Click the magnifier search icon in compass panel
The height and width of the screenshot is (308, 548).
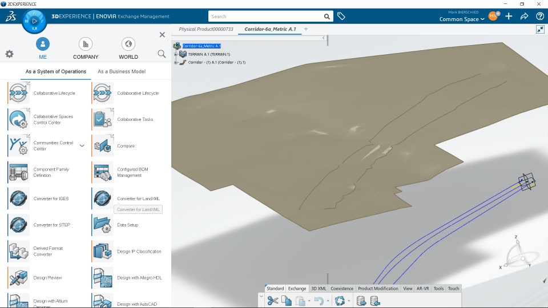(162, 54)
